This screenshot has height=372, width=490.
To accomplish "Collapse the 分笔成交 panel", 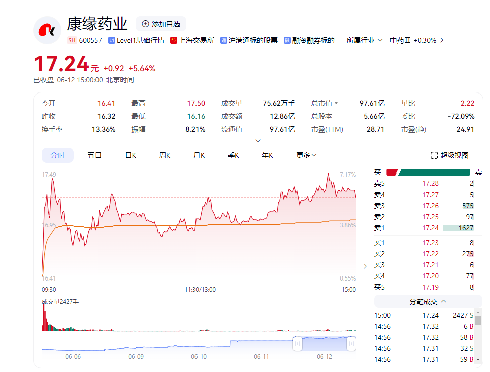I will pos(428,302).
